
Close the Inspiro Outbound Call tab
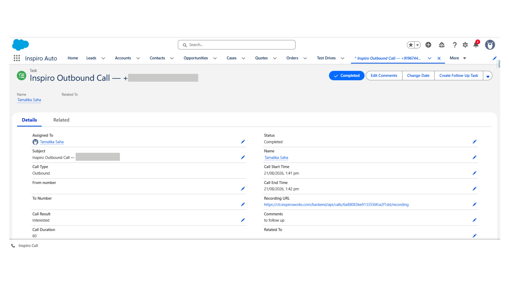coord(439,58)
